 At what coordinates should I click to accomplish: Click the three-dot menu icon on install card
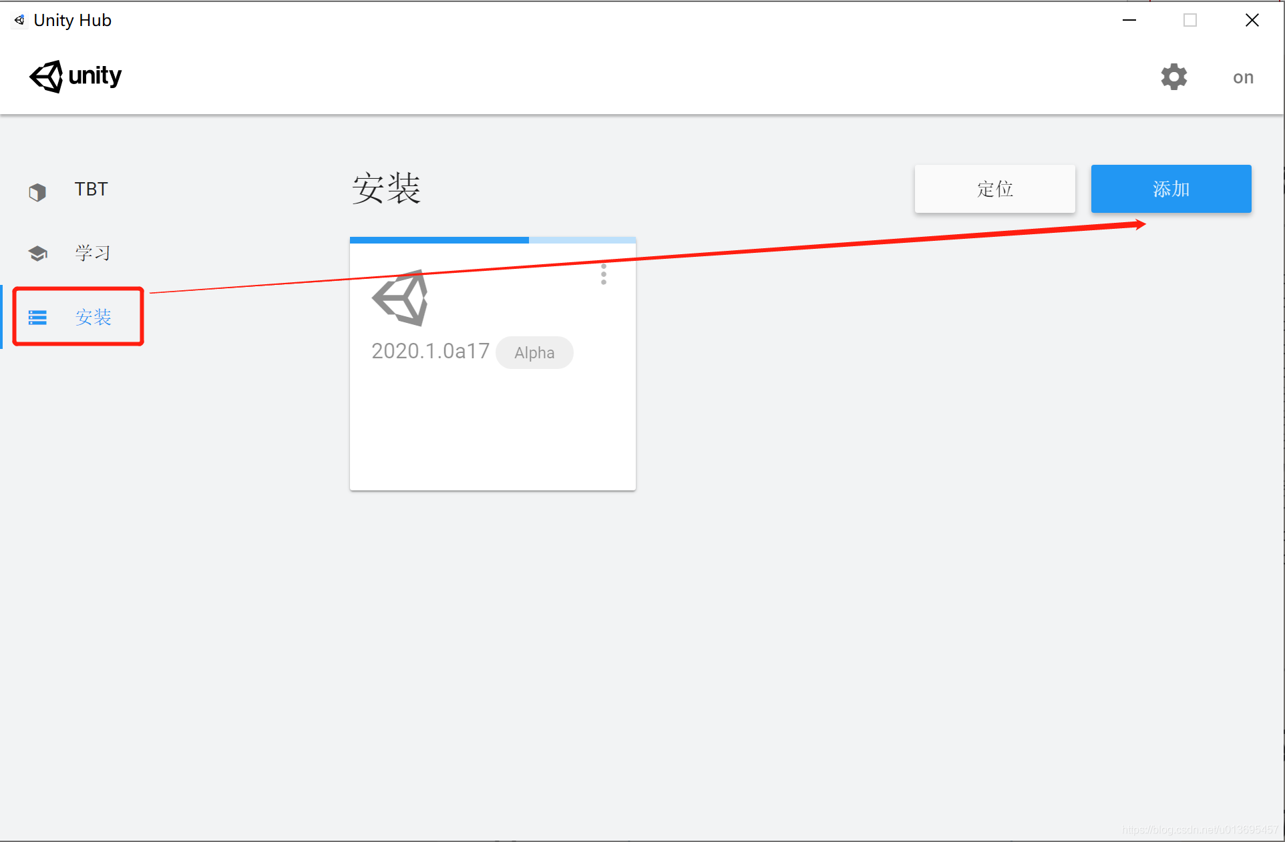tap(604, 274)
